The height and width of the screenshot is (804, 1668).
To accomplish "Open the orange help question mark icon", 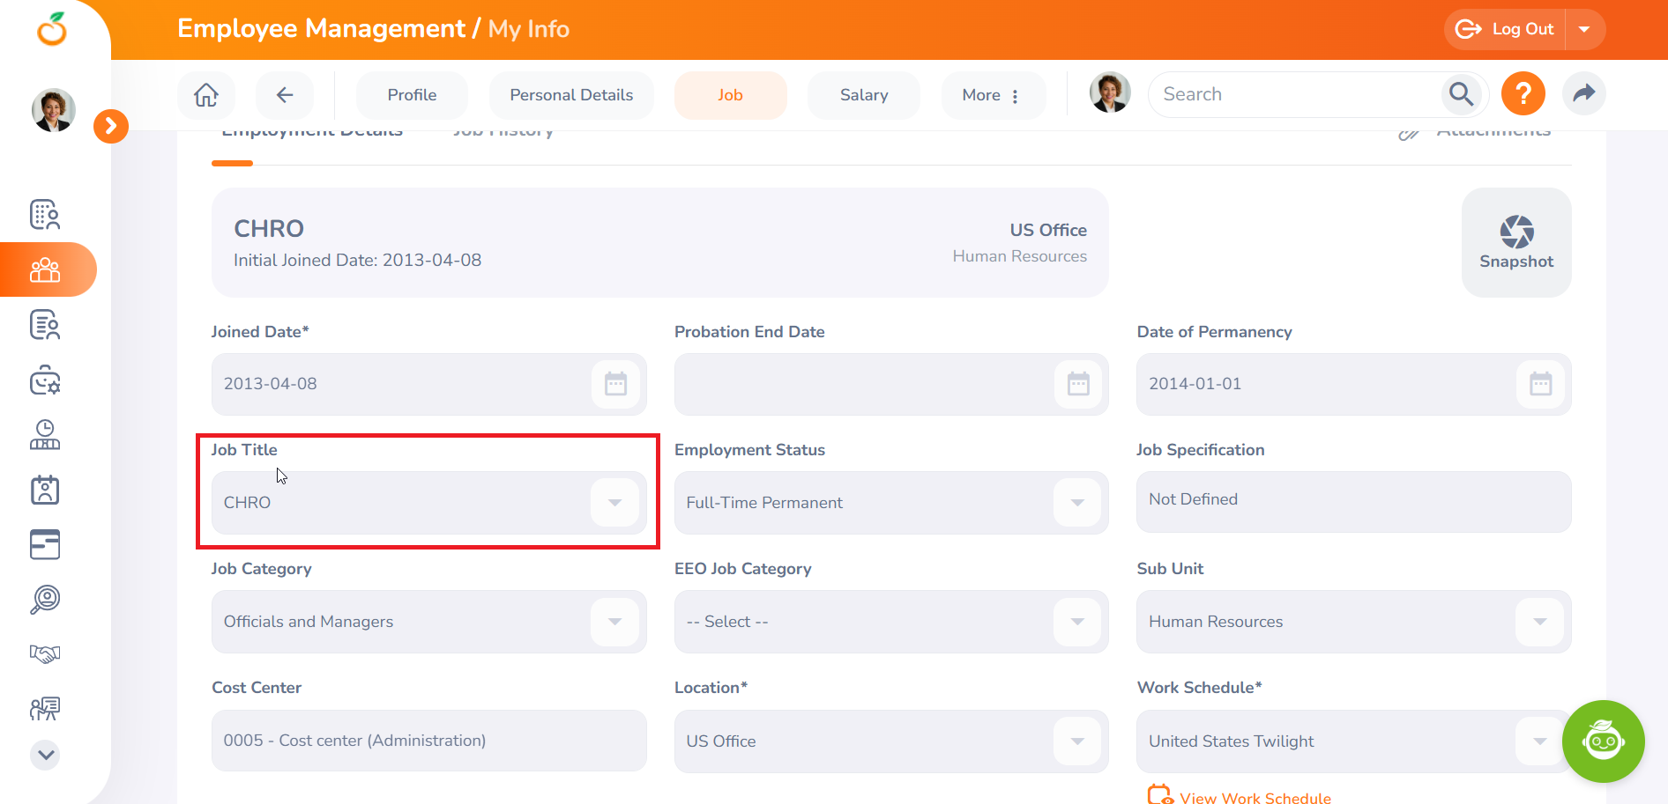I will coord(1523,94).
